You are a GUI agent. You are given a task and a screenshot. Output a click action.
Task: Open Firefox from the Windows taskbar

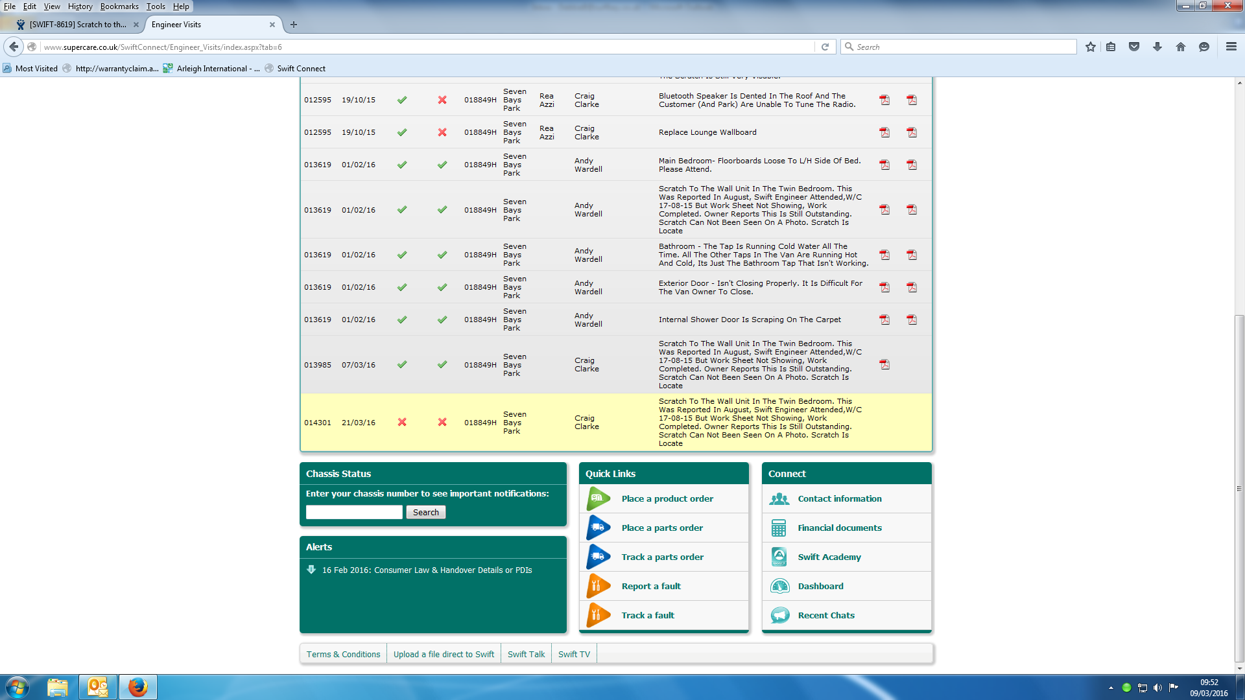click(x=137, y=687)
